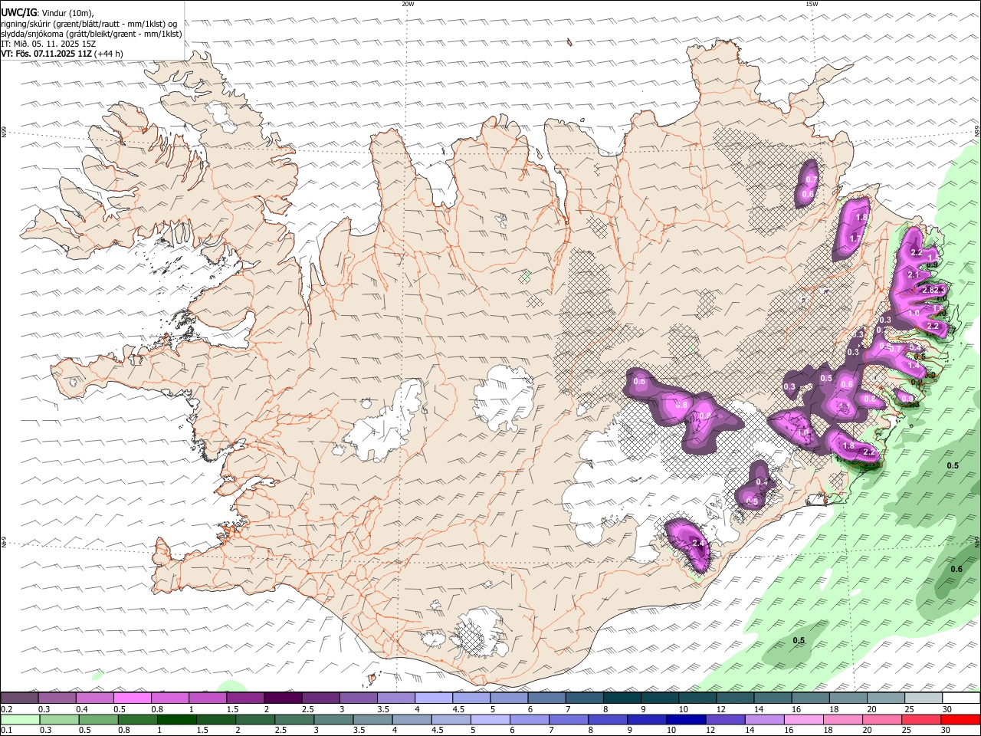This screenshot has height=736, width=981.
Task: Select the upper legend swatch between 14 and 16
Action: tap(773, 698)
